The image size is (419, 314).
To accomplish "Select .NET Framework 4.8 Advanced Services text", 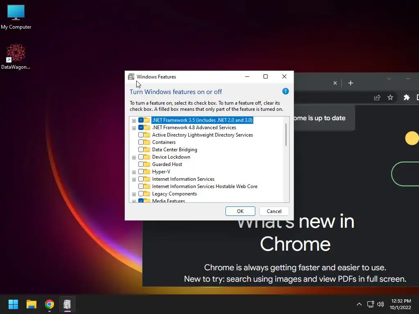I will [x=194, y=128].
